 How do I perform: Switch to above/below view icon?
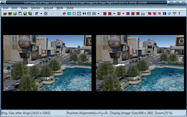coord(133,14)
